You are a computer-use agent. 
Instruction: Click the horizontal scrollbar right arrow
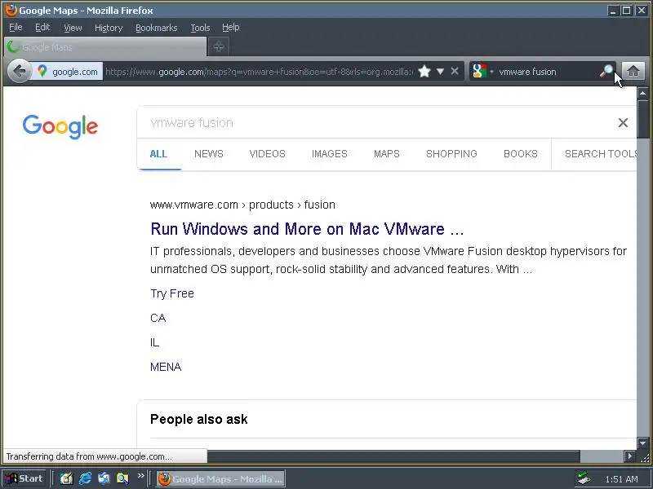pyautogui.click(x=630, y=456)
